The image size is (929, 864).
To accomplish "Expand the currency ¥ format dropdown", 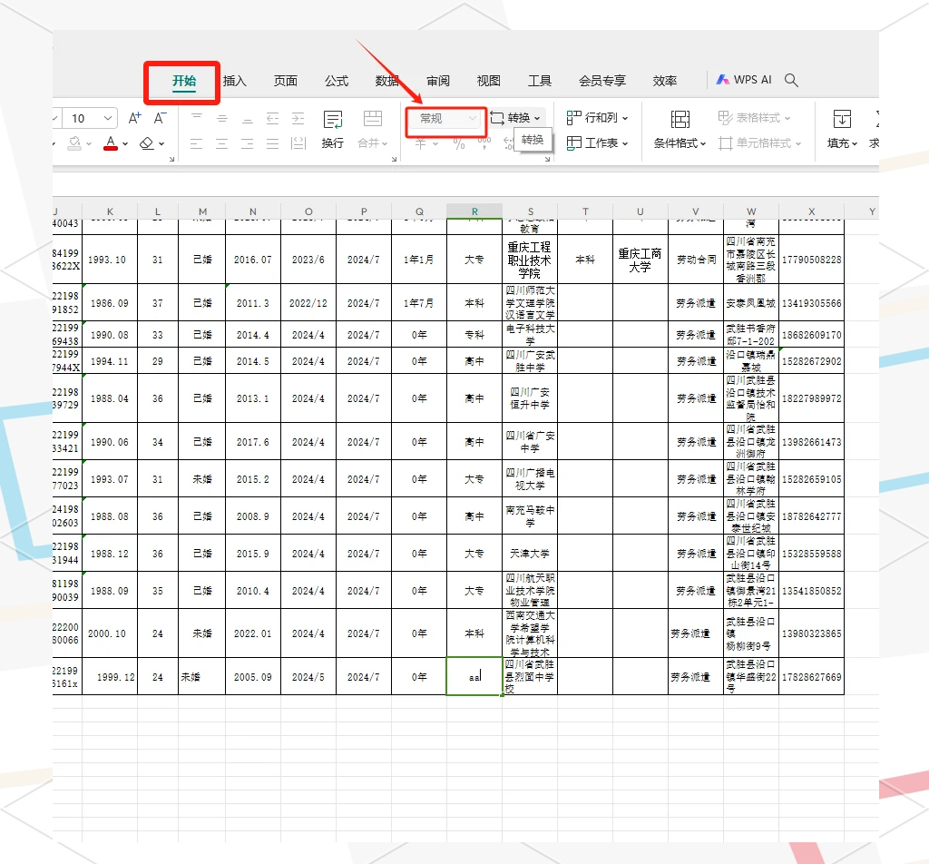I will click(x=435, y=143).
